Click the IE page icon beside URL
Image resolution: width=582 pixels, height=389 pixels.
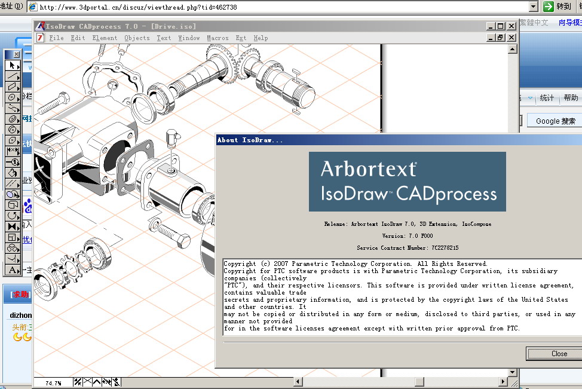click(x=33, y=7)
